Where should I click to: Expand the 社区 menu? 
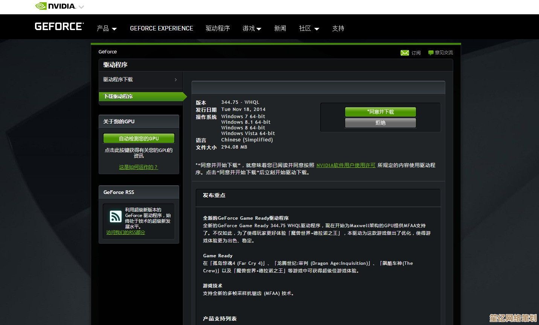pyautogui.click(x=309, y=29)
